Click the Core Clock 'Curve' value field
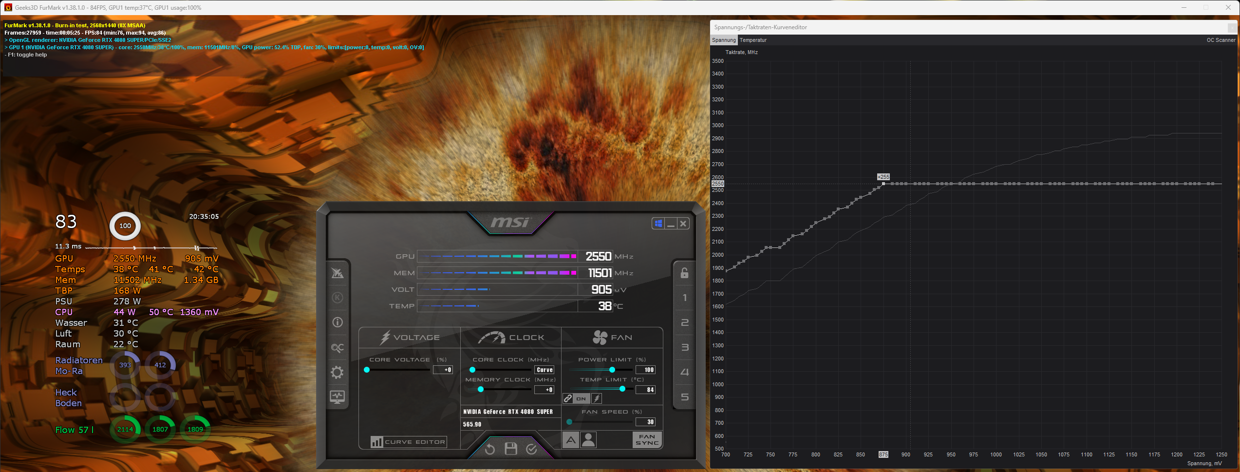The width and height of the screenshot is (1240, 472). point(545,370)
